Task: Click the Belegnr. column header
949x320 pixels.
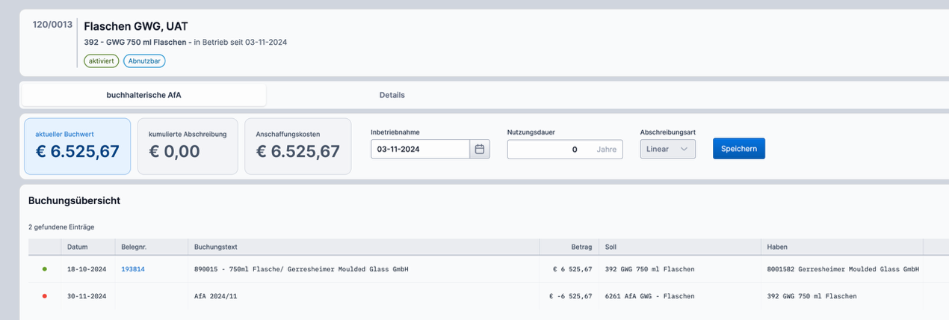Action: (x=135, y=247)
